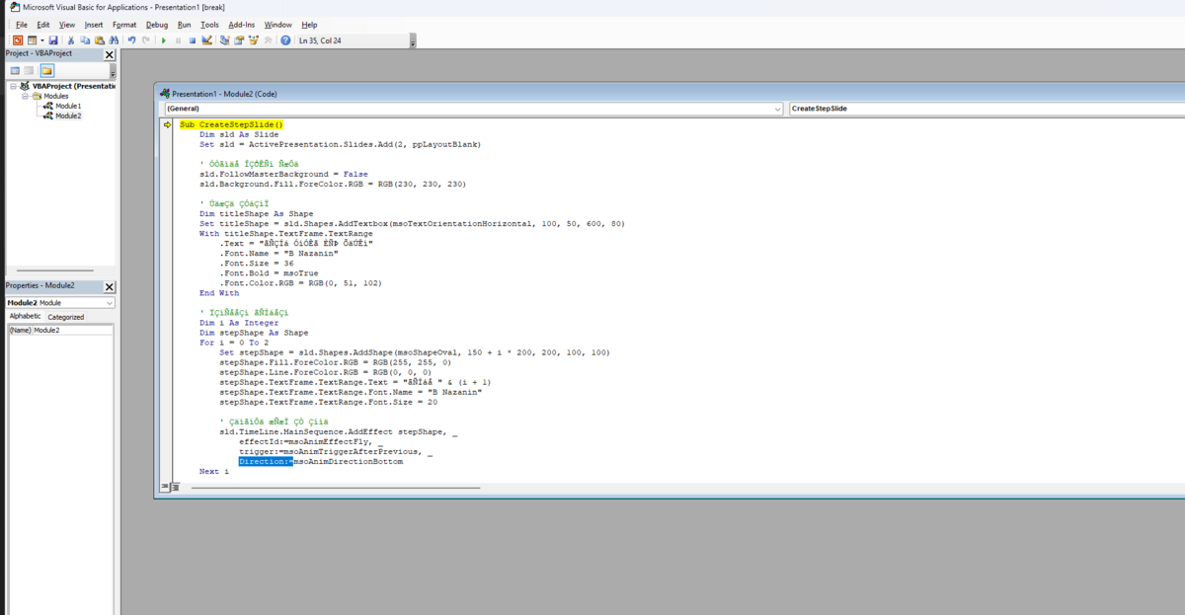1185x615 pixels.
Task: Toggle Design Mode in the toolbar
Action: point(207,40)
